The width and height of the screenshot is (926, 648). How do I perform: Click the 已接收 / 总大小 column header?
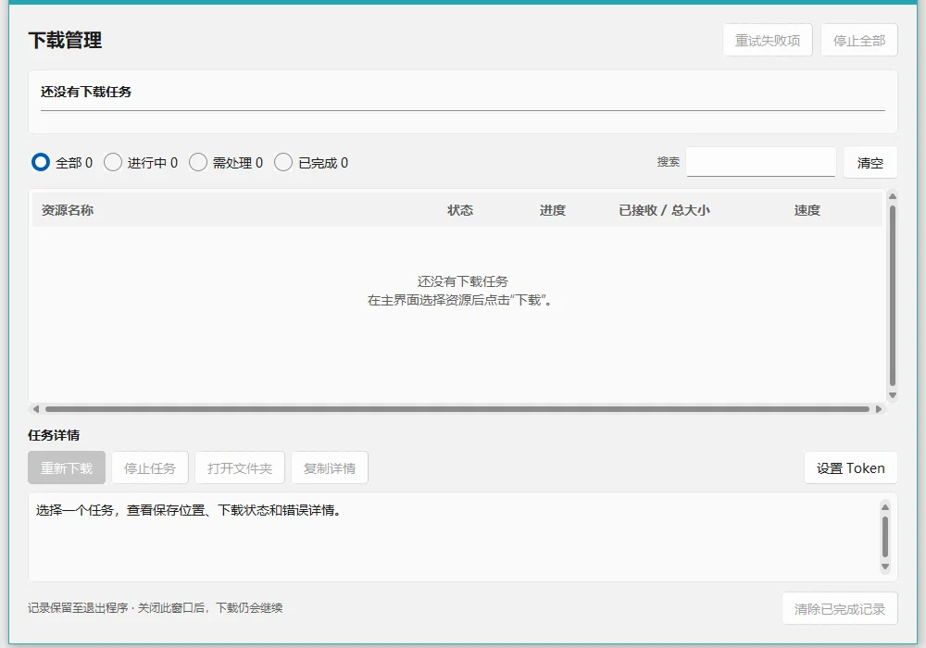(x=664, y=210)
